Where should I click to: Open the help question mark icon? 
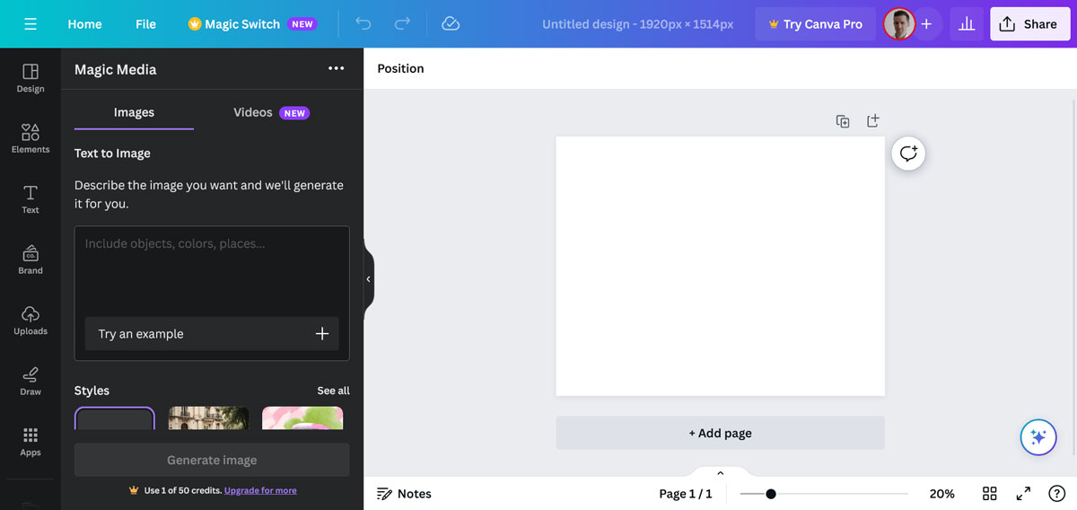[1056, 494]
